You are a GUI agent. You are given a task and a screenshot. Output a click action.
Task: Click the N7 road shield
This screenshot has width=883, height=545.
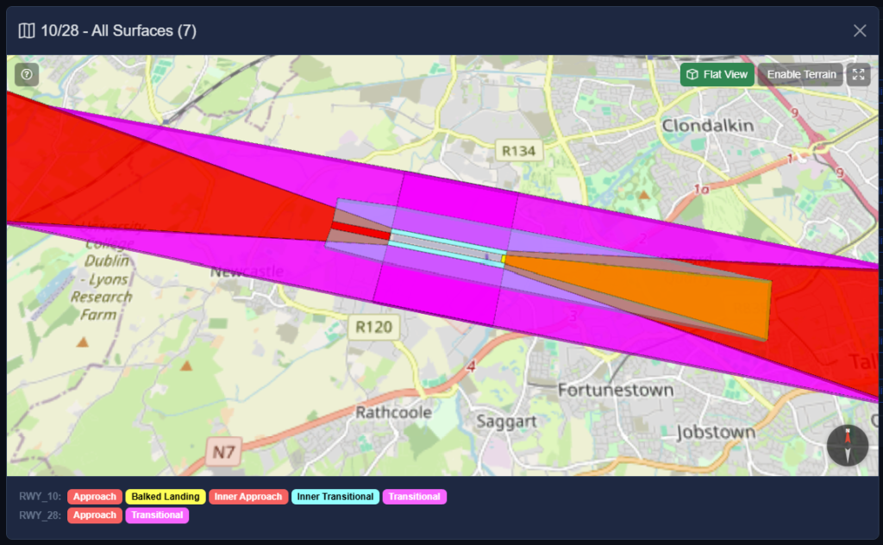point(223,452)
